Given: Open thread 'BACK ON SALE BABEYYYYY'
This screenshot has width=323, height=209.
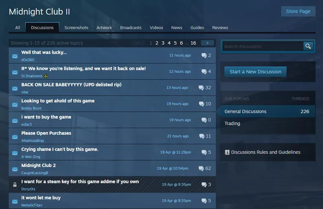Looking at the screenshot, I should pos(71,85).
